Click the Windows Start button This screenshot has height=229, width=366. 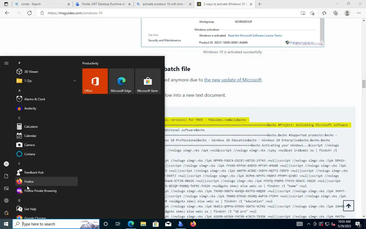(6, 224)
